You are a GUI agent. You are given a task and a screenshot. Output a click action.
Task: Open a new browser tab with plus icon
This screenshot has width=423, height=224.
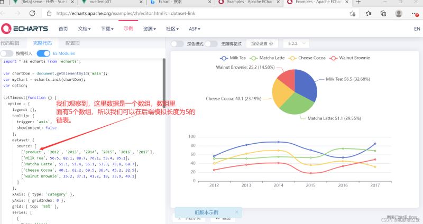click(x=358, y=2)
